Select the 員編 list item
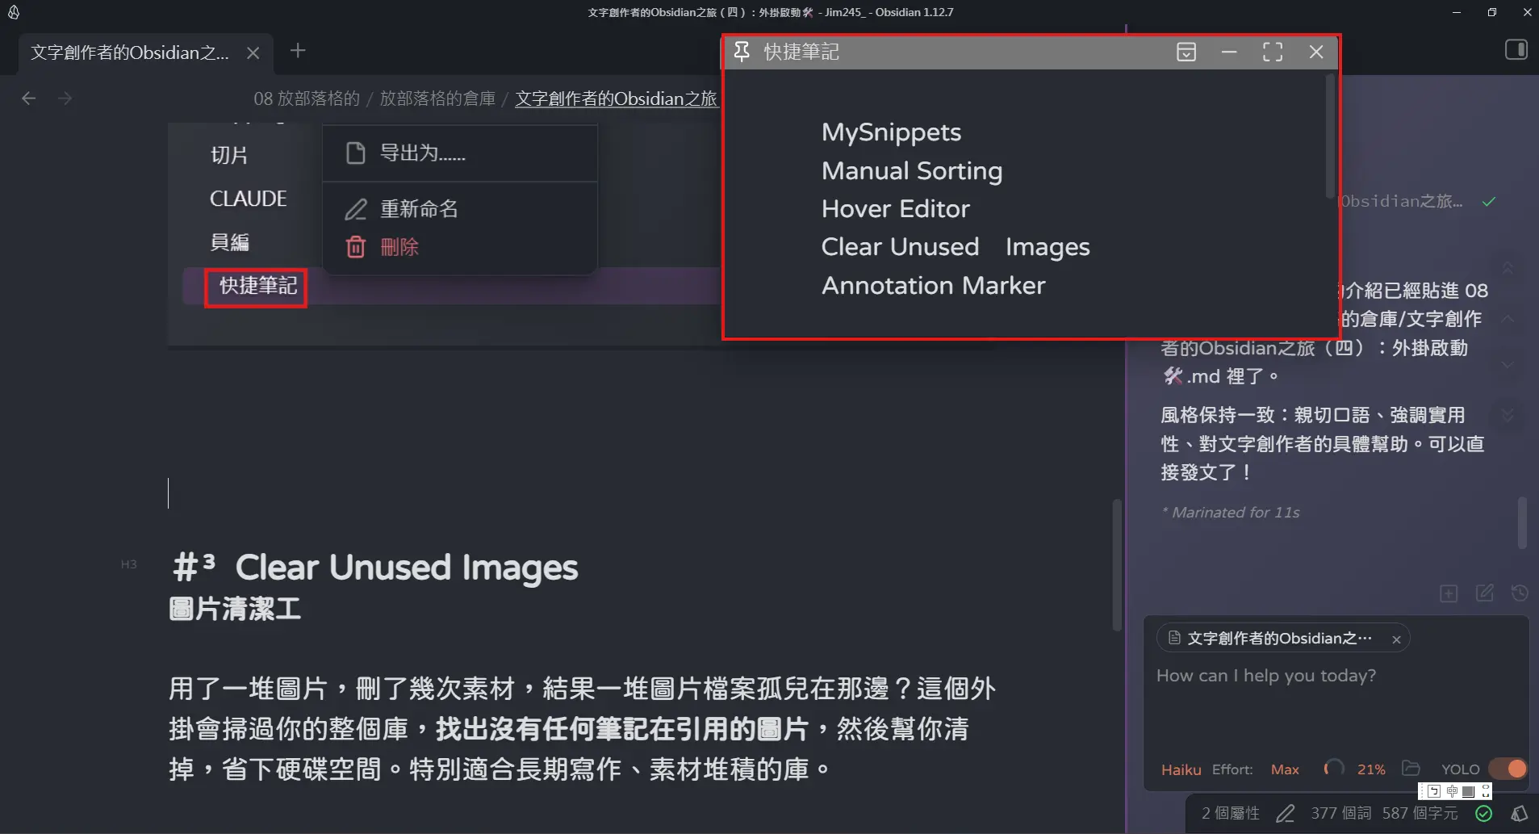1539x834 pixels. tap(230, 242)
